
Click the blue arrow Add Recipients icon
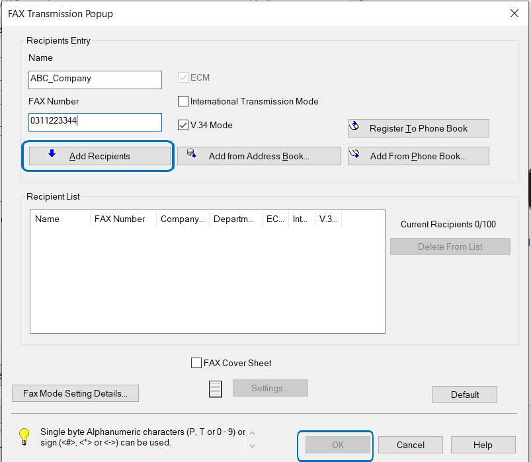point(52,155)
